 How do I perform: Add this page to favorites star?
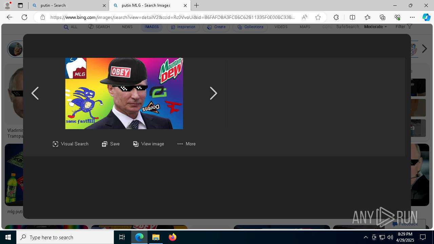(x=318, y=17)
